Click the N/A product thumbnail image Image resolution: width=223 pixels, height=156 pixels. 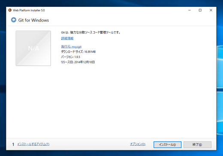coord(33,48)
